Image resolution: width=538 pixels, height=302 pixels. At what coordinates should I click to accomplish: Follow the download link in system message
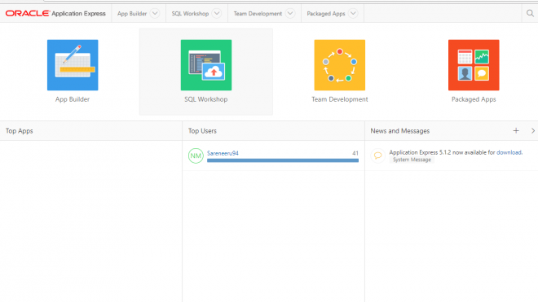[x=509, y=152]
